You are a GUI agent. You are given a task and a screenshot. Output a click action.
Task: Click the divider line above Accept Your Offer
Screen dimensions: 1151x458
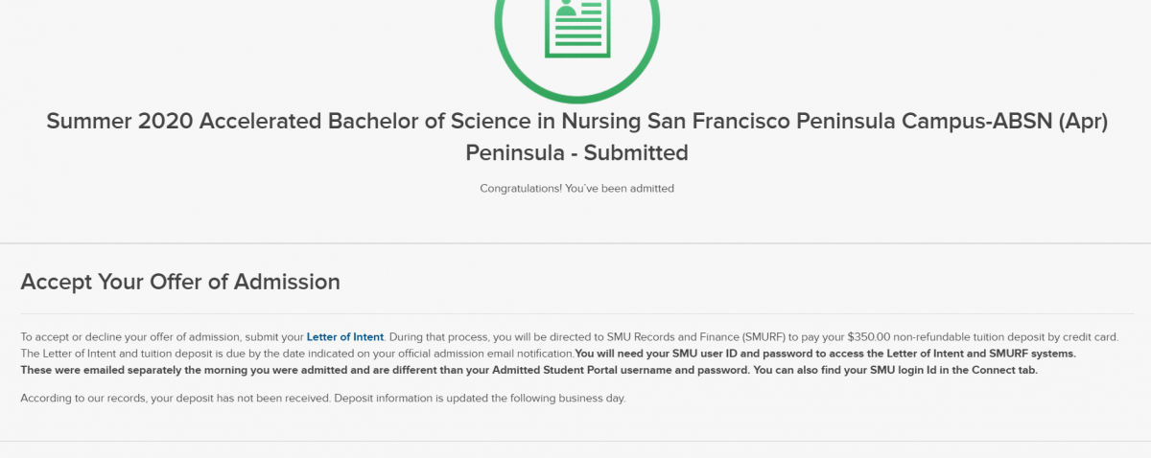[x=575, y=243]
